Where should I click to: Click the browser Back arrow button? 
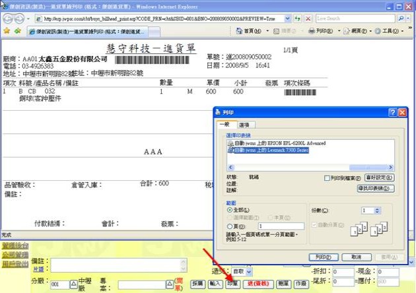tap(9, 18)
